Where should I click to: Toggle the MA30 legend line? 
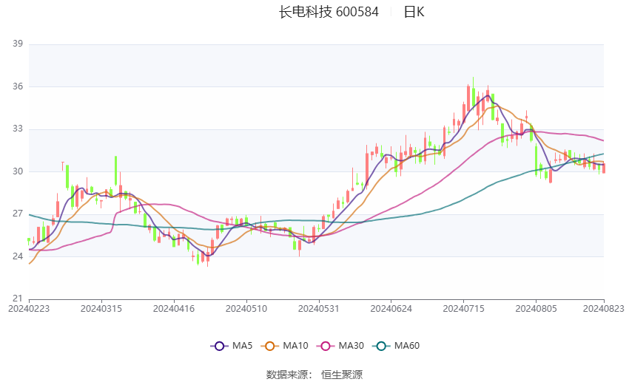(340, 346)
